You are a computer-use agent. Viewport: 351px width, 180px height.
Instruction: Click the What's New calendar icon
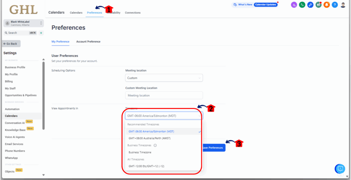[235, 4]
